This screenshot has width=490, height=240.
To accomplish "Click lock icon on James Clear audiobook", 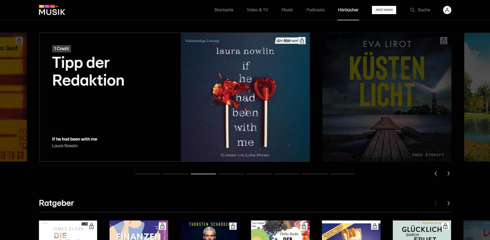I will pyautogui.click(x=92, y=226).
